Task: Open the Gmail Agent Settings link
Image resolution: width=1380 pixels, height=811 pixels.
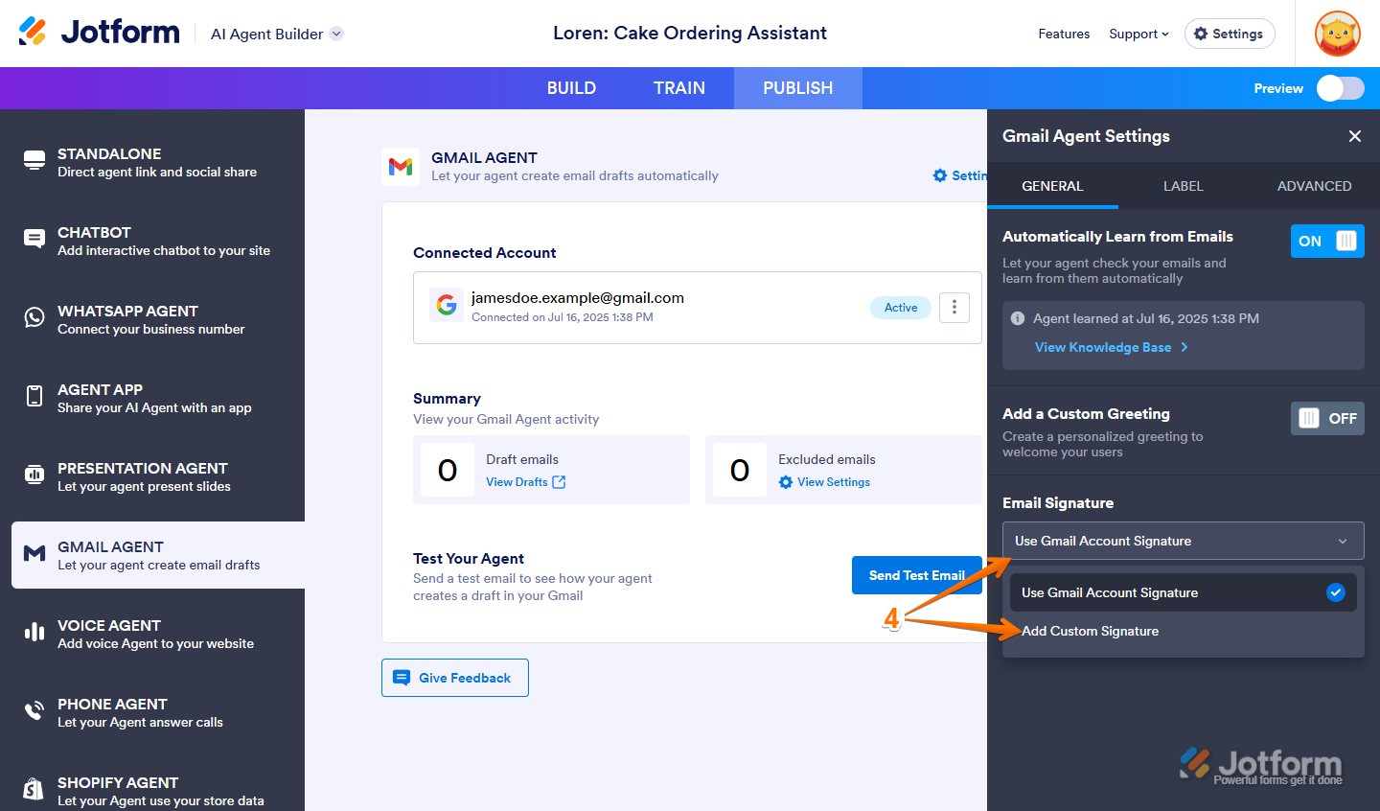Action: (x=960, y=175)
